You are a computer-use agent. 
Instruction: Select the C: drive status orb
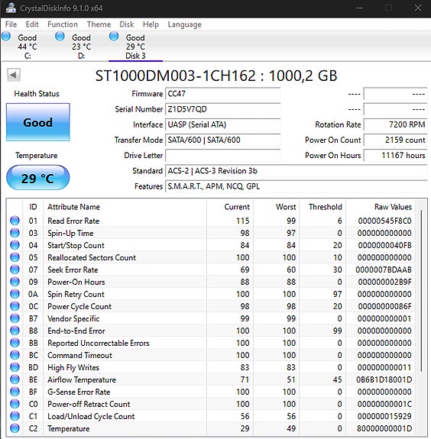tap(6, 37)
